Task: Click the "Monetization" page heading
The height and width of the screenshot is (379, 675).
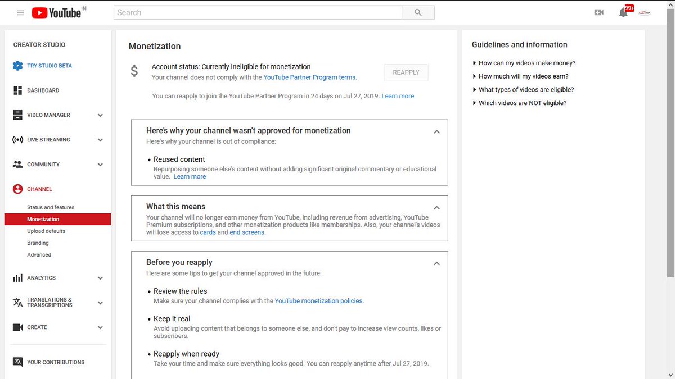Action: (155, 47)
